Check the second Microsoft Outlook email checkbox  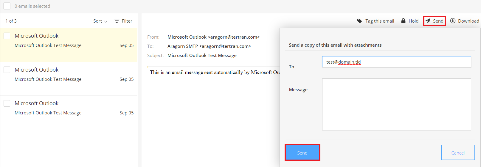point(7,70)
